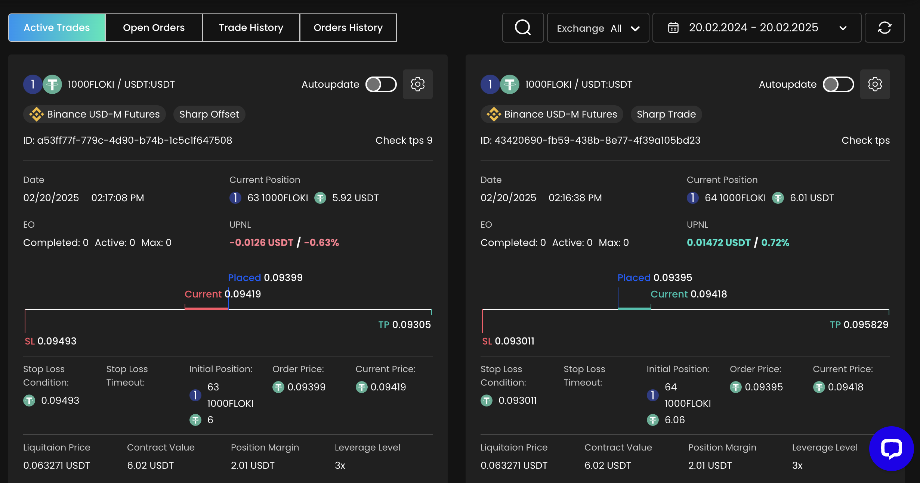The height and width of the screenshot is (483, 920).
Task: Toggle Autoupdate on the Sharp Trade card
Action: coord(838,84)
